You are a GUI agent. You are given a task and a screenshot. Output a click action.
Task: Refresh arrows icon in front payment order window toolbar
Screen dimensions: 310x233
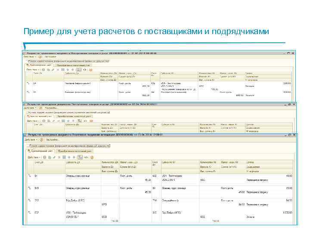[86, 157]
